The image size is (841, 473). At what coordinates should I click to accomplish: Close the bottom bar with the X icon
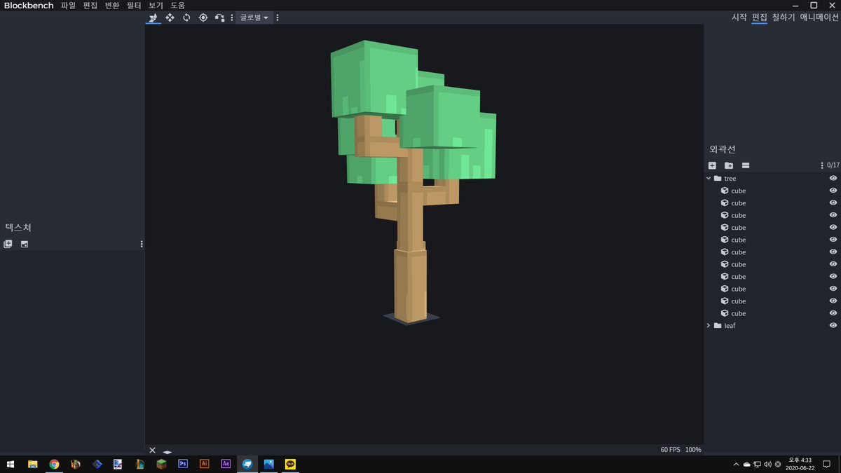tap(152, 451)
